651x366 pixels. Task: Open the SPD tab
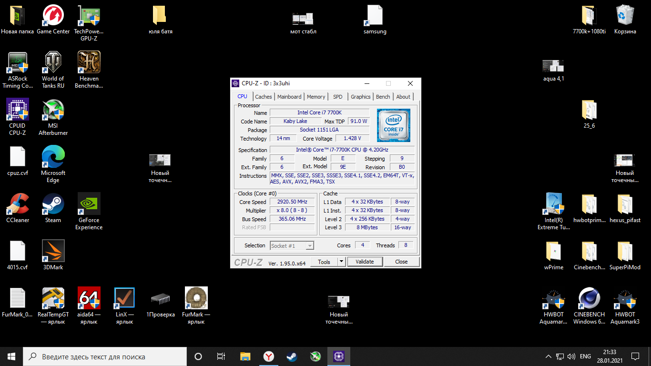click(338, 97)
